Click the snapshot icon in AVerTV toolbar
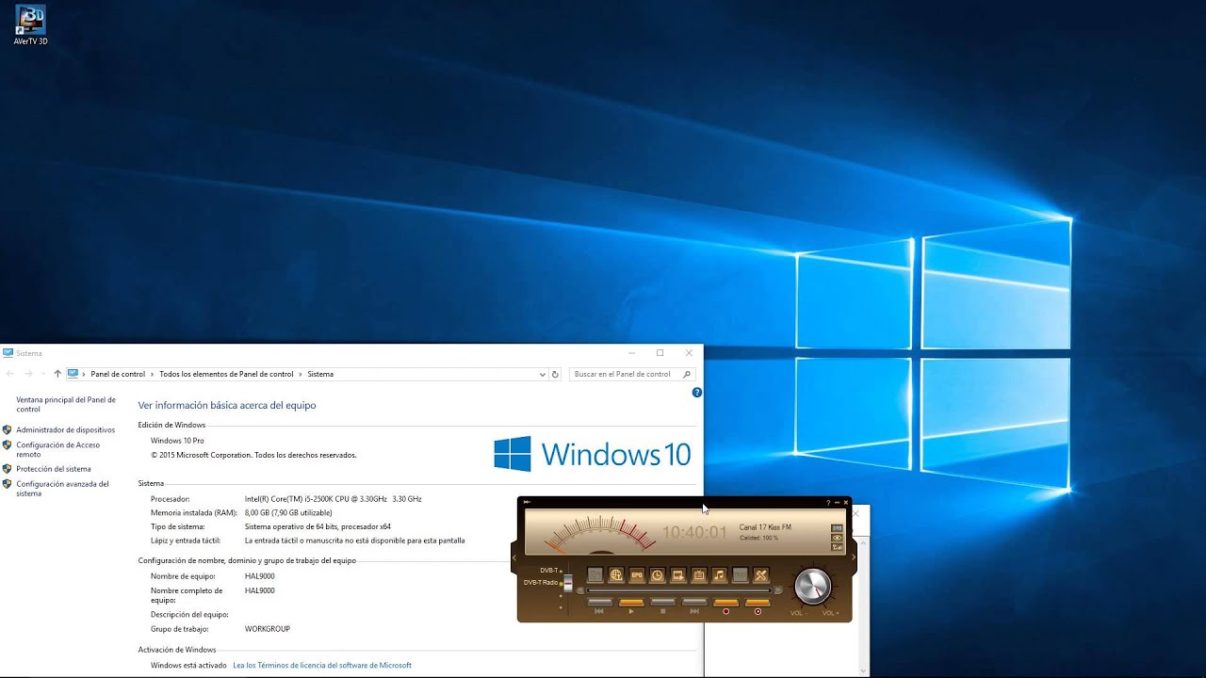The height and width of the screenshot is (678, 1206). click(x=595, y=574)
